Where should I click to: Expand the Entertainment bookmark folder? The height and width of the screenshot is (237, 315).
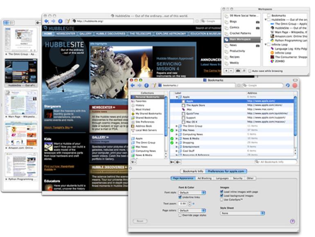point(177,147)
